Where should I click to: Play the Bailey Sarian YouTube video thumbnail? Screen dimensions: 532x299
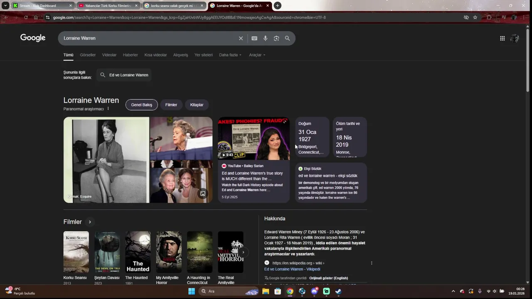[x=254, y=138]
